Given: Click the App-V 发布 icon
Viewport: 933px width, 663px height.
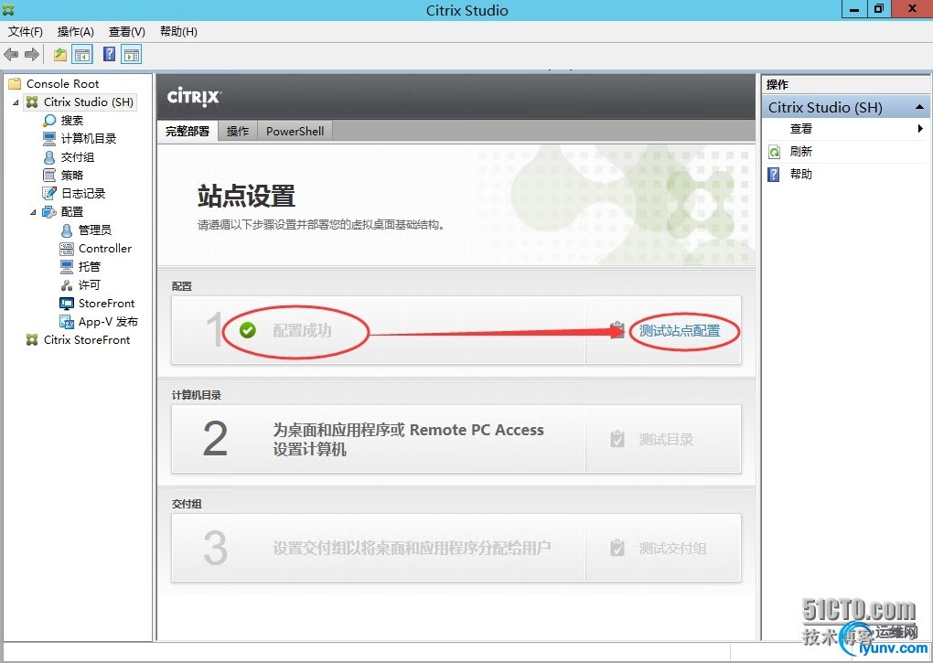Looking at the screenshot, I should point(67,322).
